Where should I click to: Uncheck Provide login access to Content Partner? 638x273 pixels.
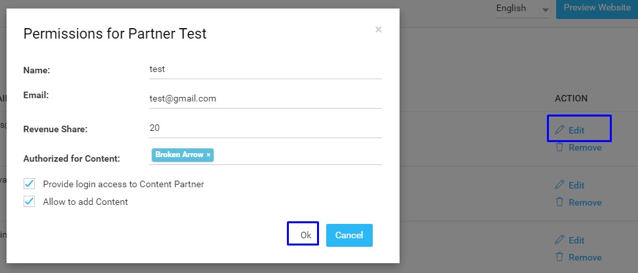click(29, 184)
